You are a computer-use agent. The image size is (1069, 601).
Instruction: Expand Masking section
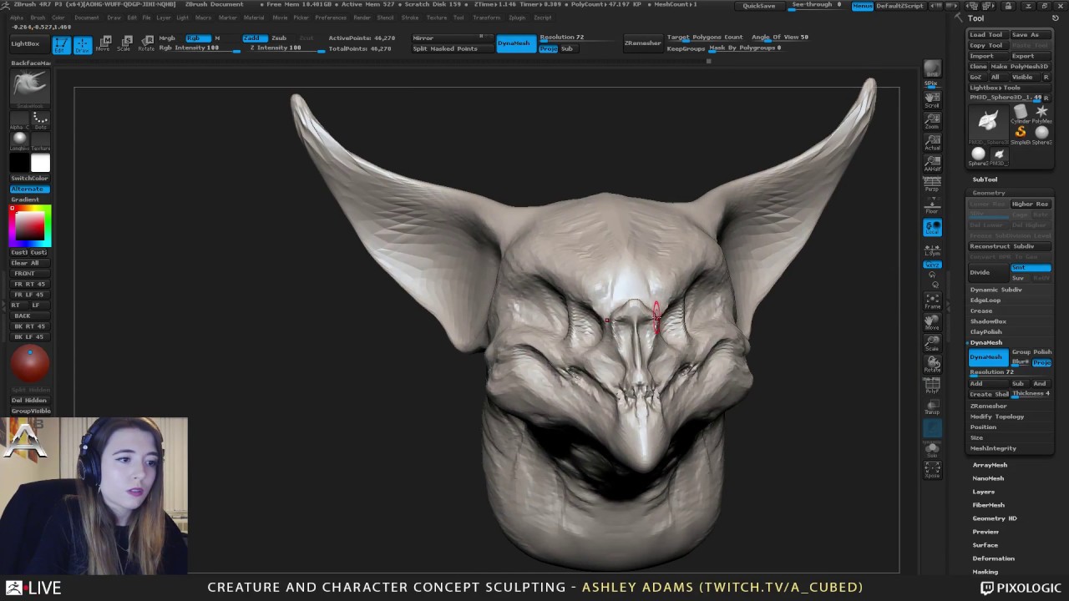click(x=985, y=572)
